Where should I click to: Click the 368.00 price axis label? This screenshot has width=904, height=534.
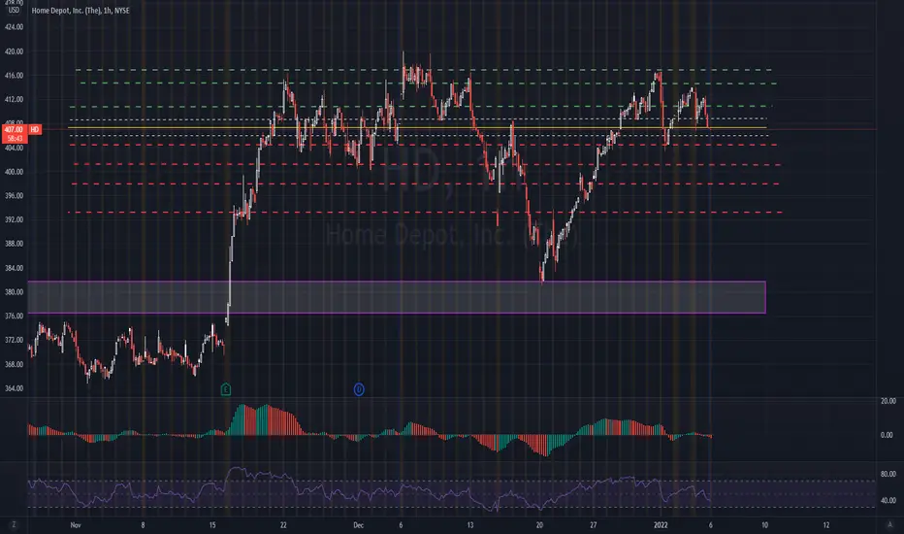click(14, 364)
